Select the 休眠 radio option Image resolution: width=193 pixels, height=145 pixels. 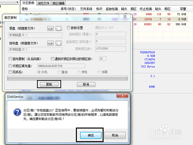(99, 72)
